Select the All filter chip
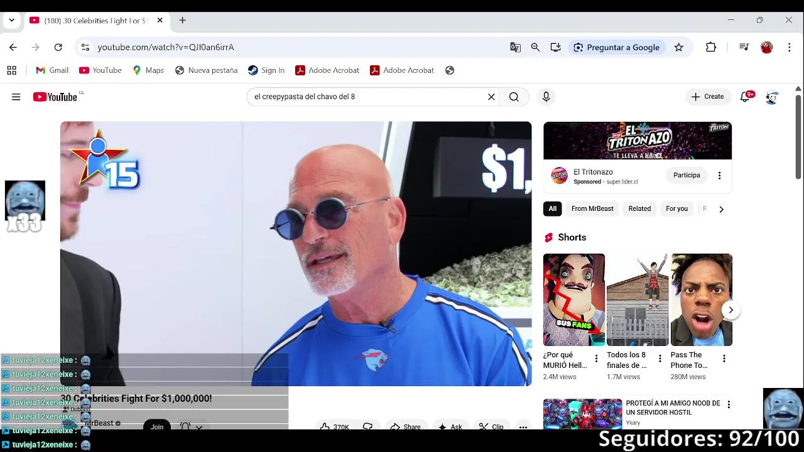The width and height of the screenshot is (804, 452). tap(553, 208)
